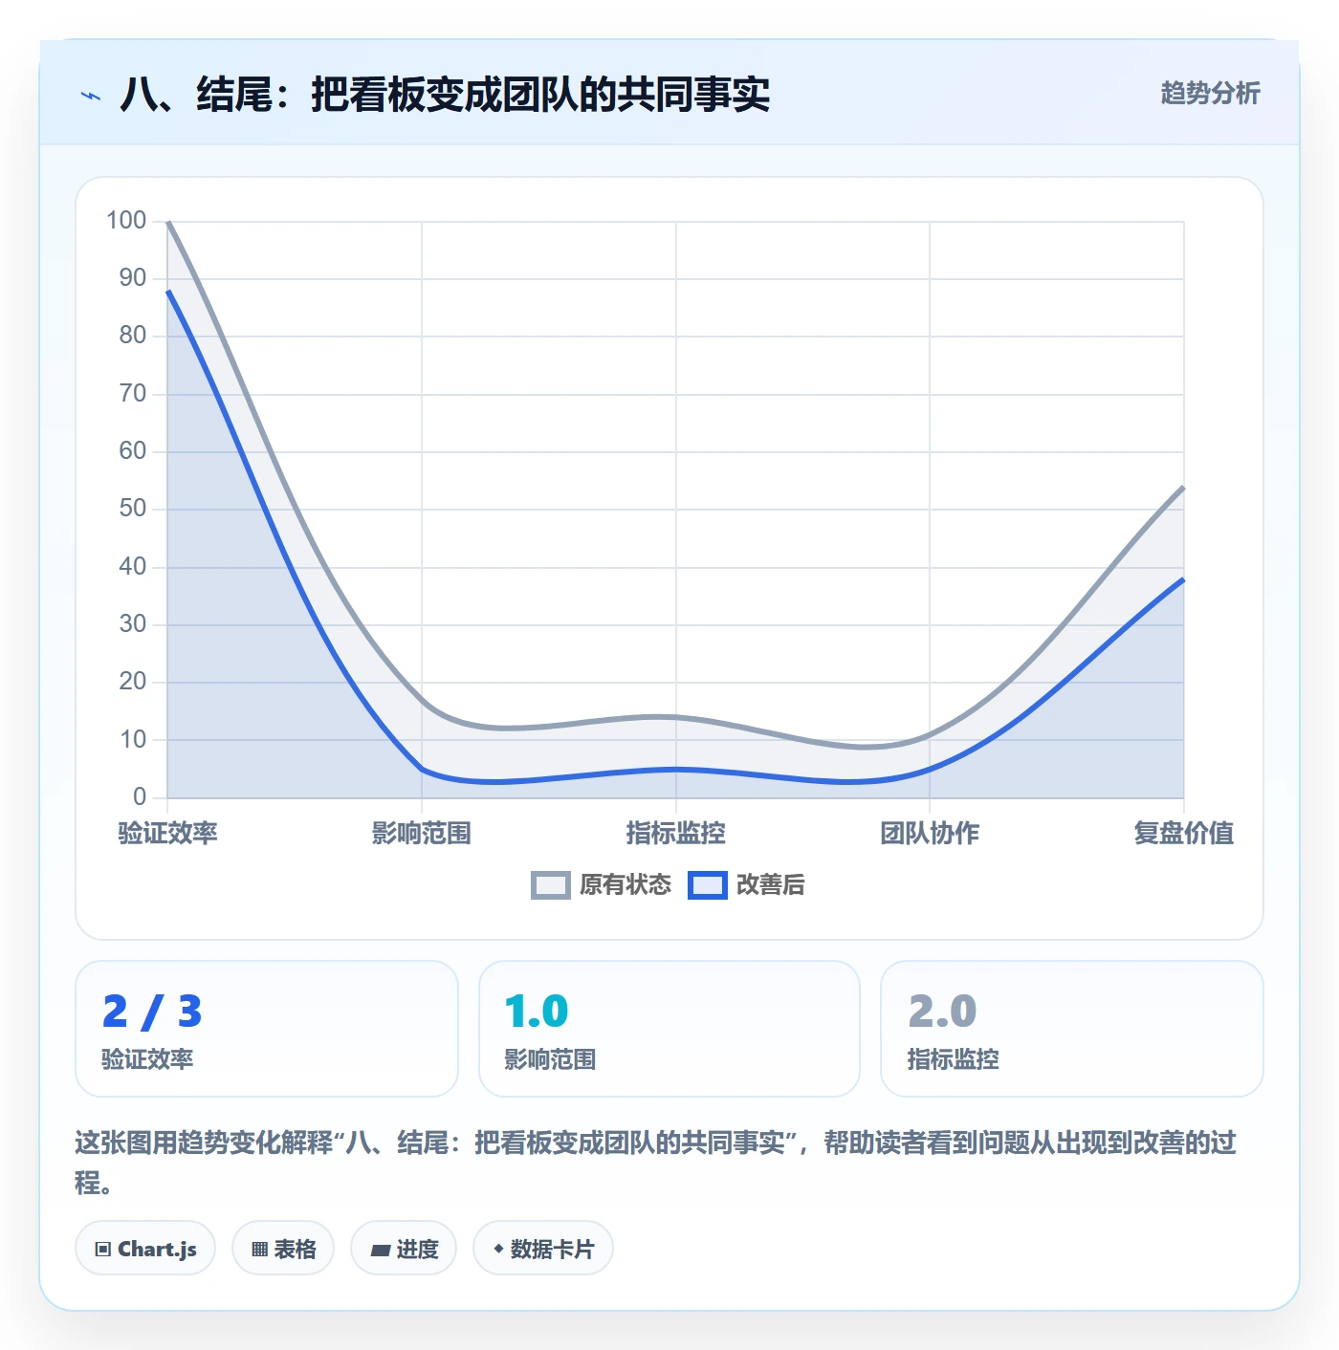Click the 影响范围 x-axis label
This screenshot has width=1339, height=1350.
(x=422, y=833)
